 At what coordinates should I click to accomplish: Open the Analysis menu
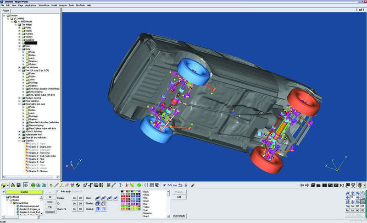63,5
